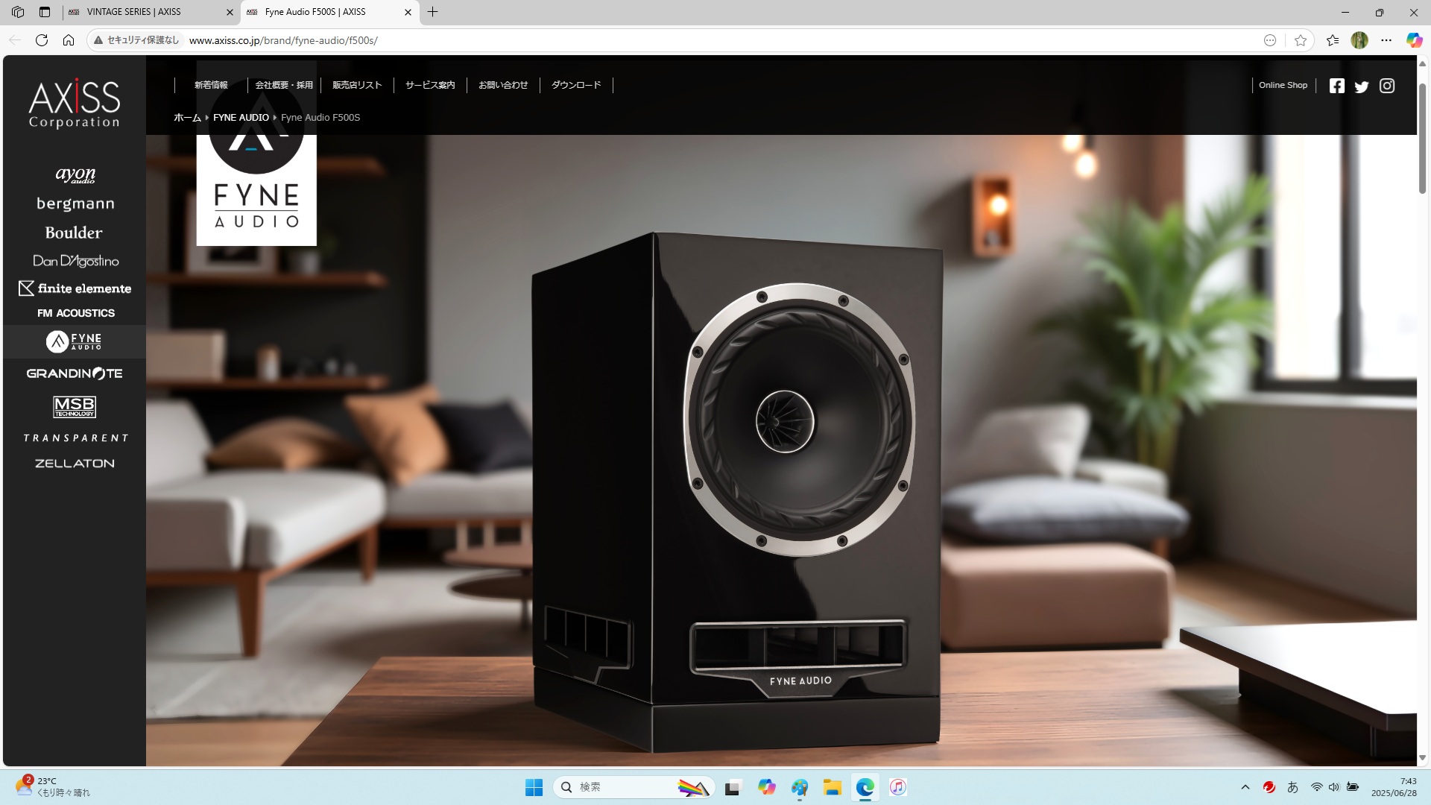Click the AXISS Corporation logo

click(x=75, y=104)
